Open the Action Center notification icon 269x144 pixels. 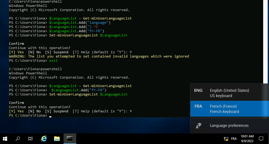[x=261, y=139]
